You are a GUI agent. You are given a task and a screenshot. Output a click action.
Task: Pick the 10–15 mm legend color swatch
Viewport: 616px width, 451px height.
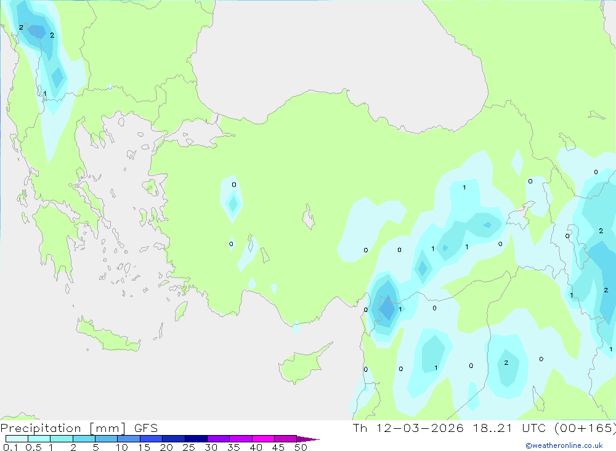click(x=129, y=439)
